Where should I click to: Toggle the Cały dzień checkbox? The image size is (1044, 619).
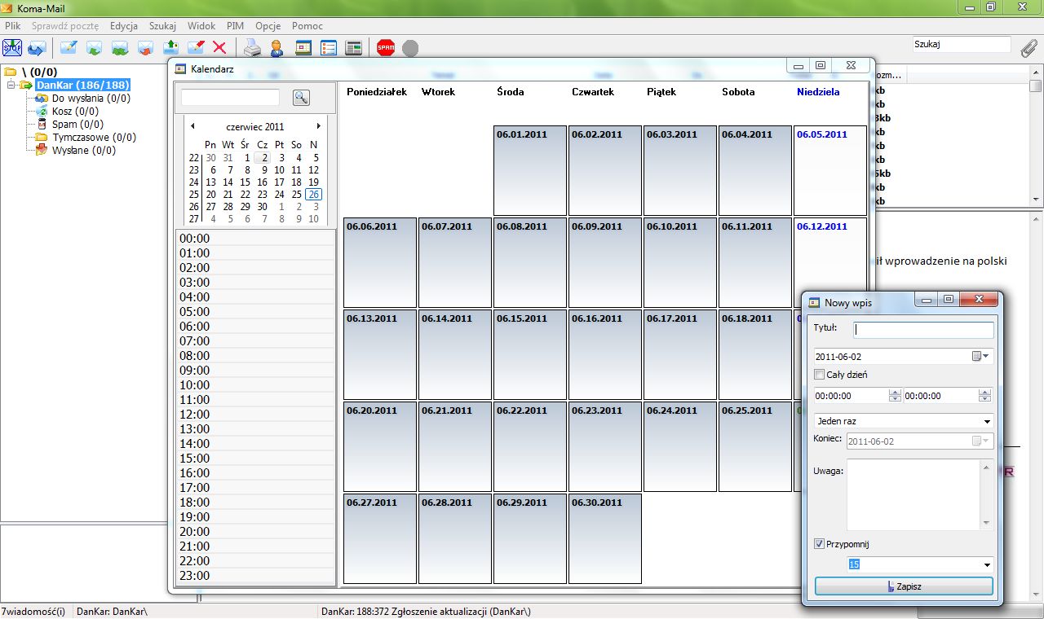pos(820,375)
